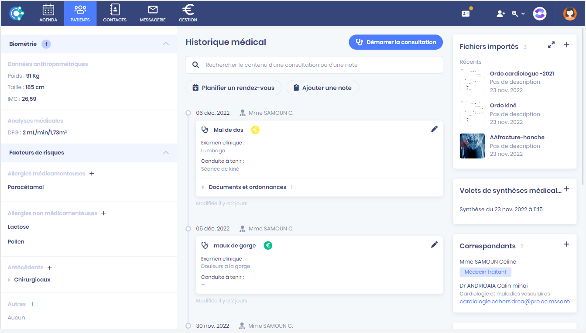
Task: Click the green euro badge on maux de gorge
Action: (x=268, y=246)
